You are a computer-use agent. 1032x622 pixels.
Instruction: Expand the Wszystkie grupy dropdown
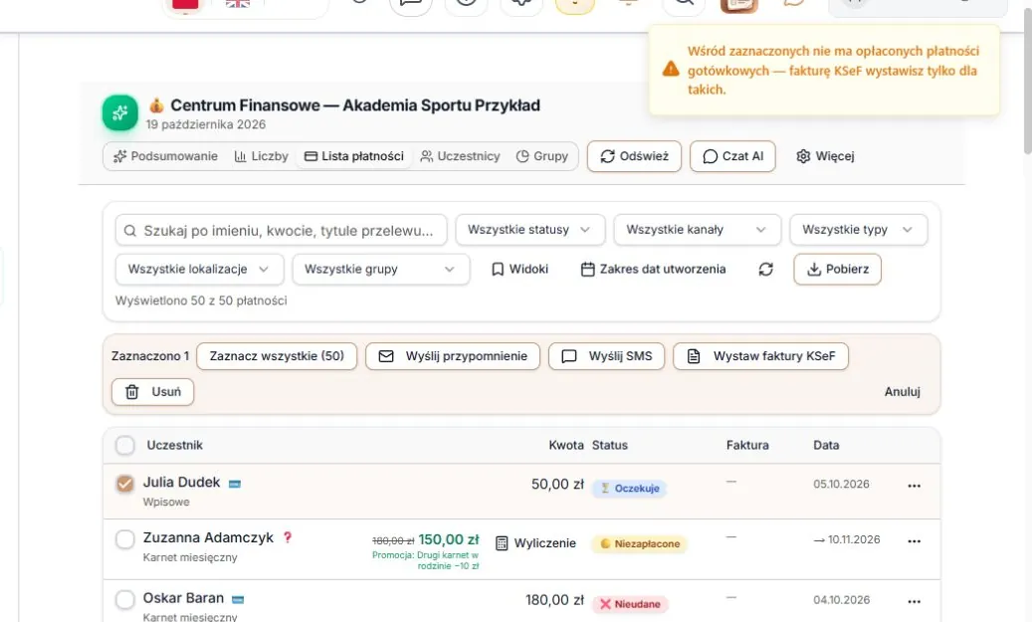[x=381, y=270]
